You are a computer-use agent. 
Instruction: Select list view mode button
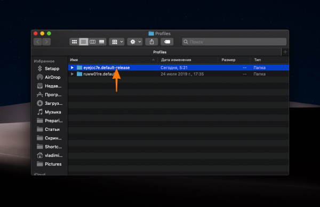tap(84, 42)
